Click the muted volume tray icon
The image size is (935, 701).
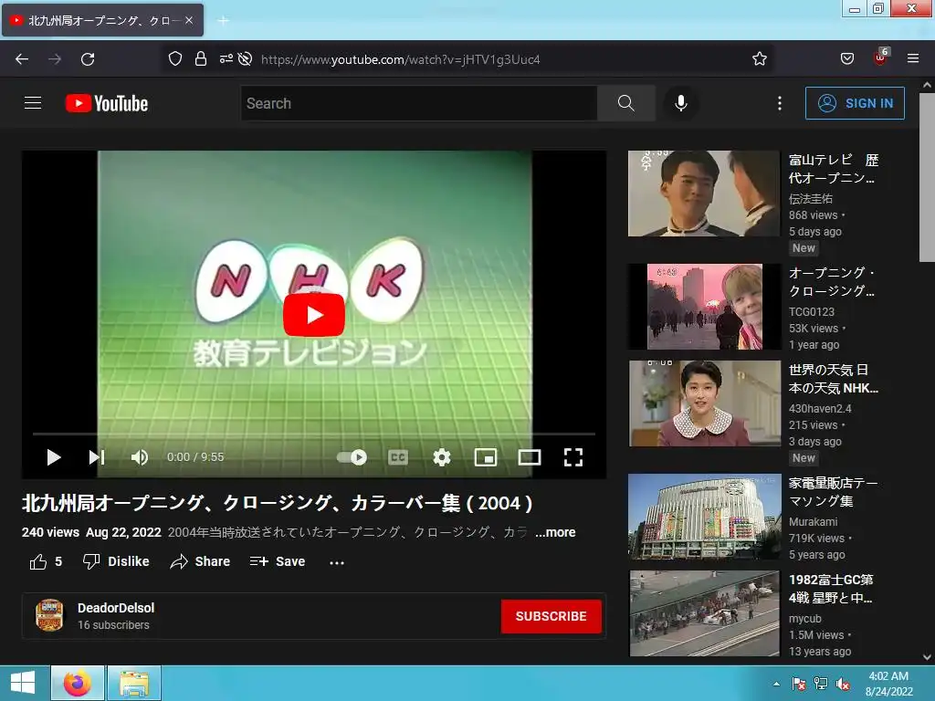(843, 684)
